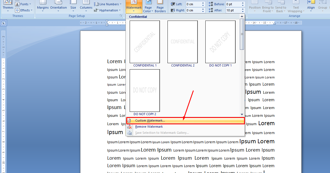Open the Text Wrapping dropdown
Screen dimensions: 330x173
[x=296, y=7]
